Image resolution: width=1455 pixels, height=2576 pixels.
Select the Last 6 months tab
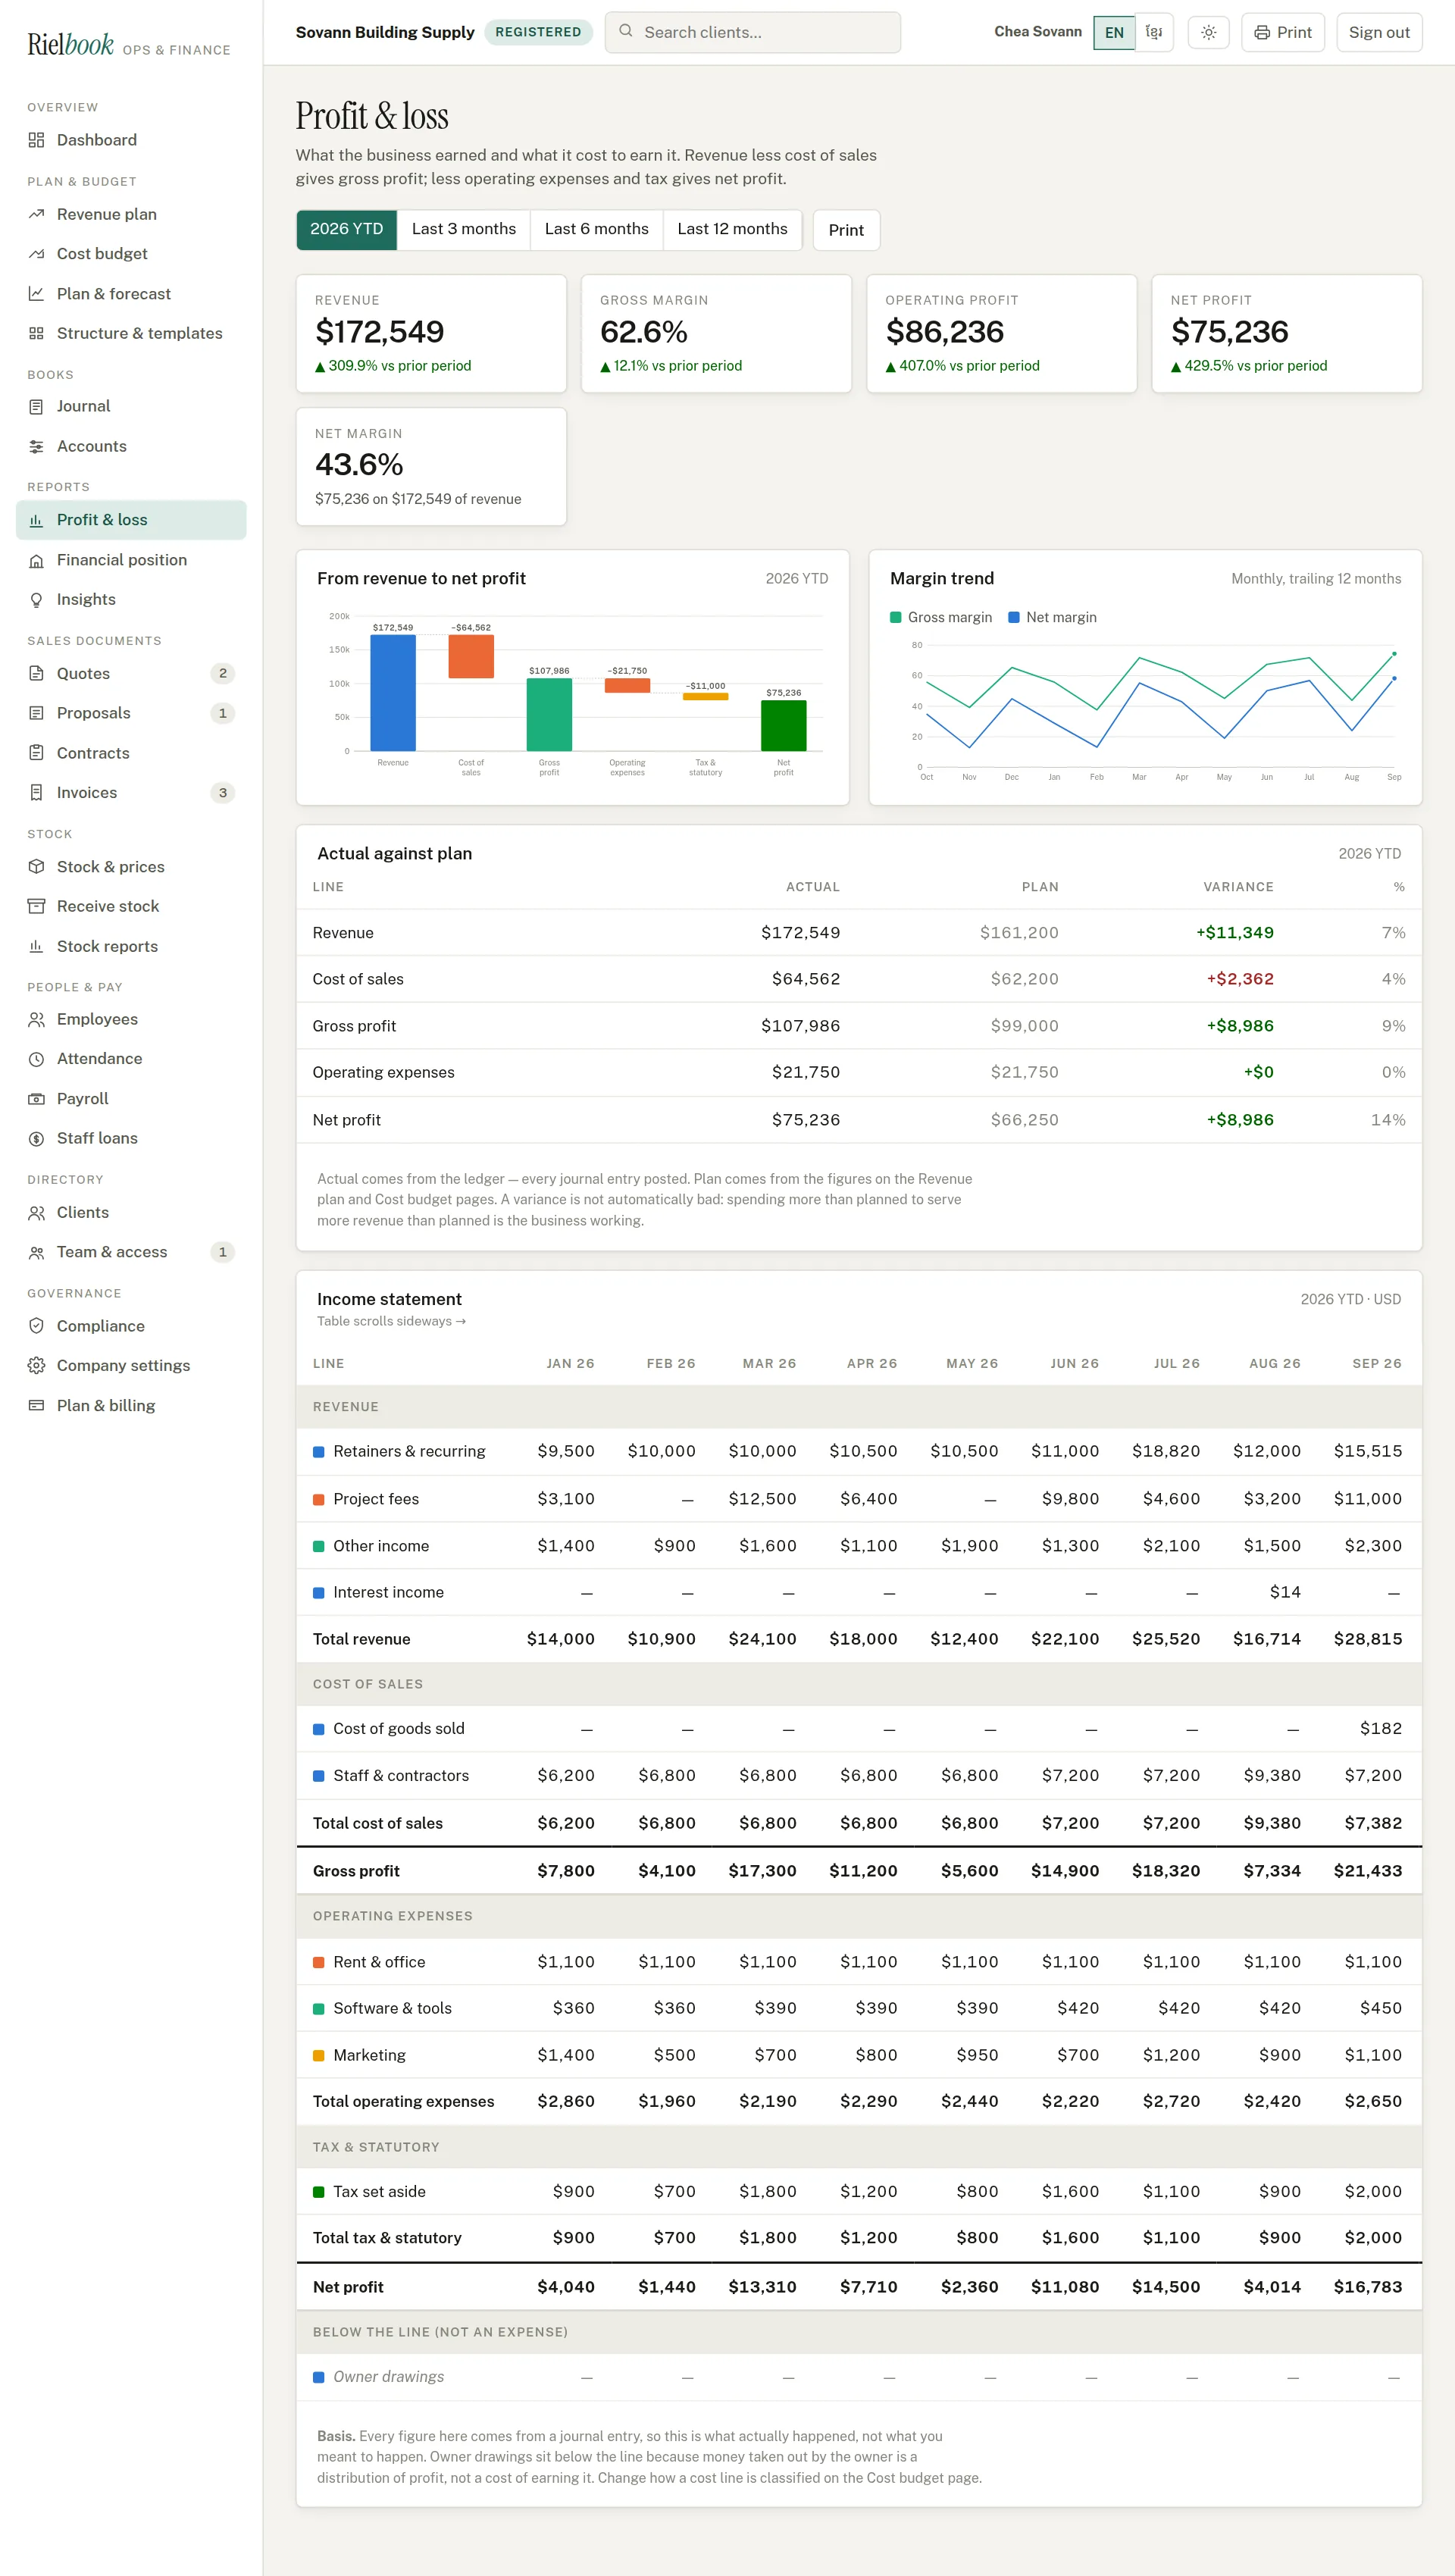596,229
